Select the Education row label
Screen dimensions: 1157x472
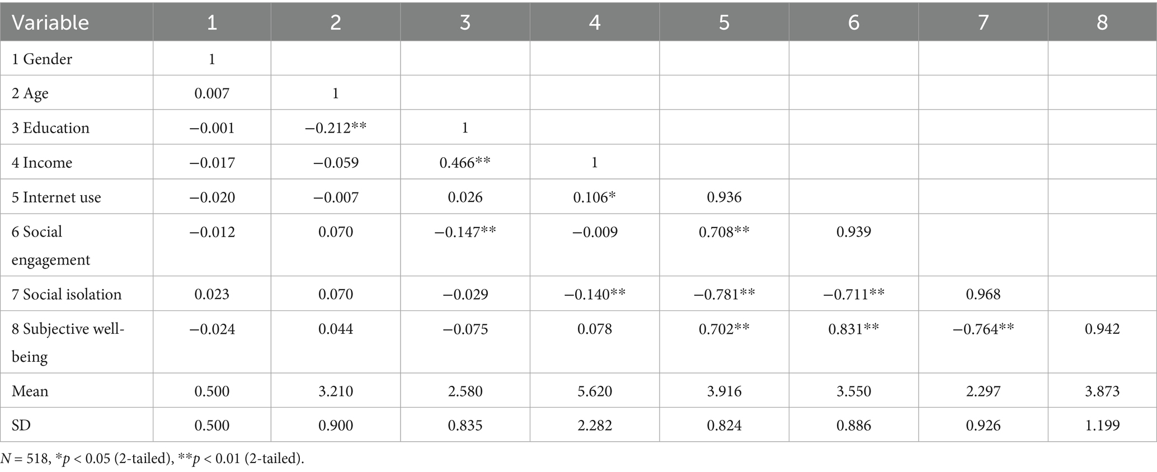[x=50, y=128]
